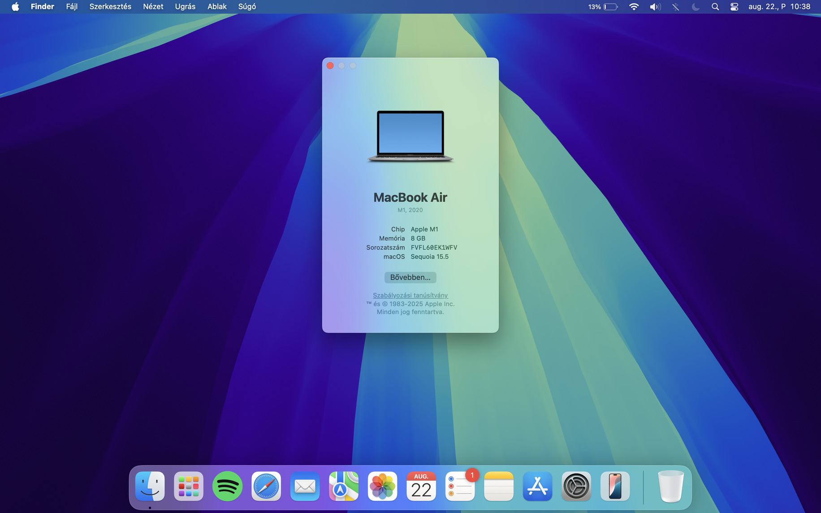This screenshot has width=821, height=513.
Task: Open Reminders from the Dock
Action: pyautogui.click(x=460, y=486)
